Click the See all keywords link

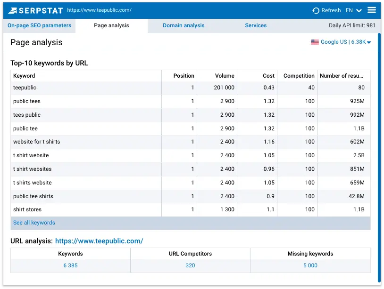[x=34, y=222]
